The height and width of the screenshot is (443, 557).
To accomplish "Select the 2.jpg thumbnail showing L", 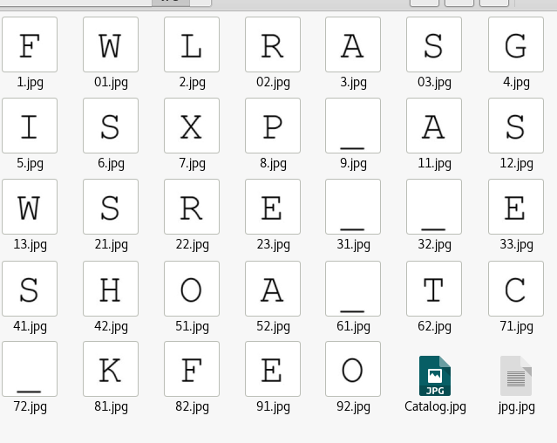I will point(192,44).
